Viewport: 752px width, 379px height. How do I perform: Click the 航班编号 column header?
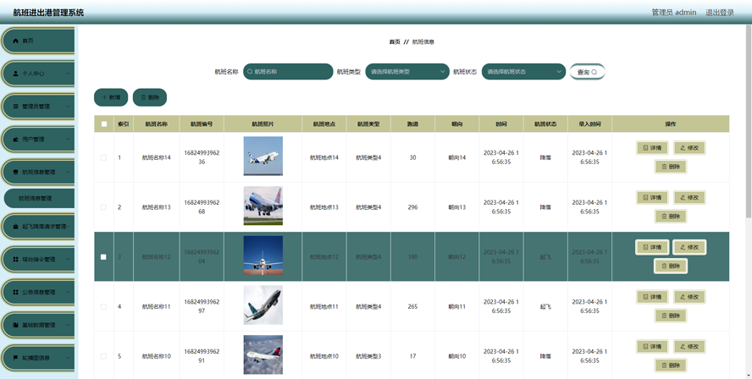coord(202,124)
